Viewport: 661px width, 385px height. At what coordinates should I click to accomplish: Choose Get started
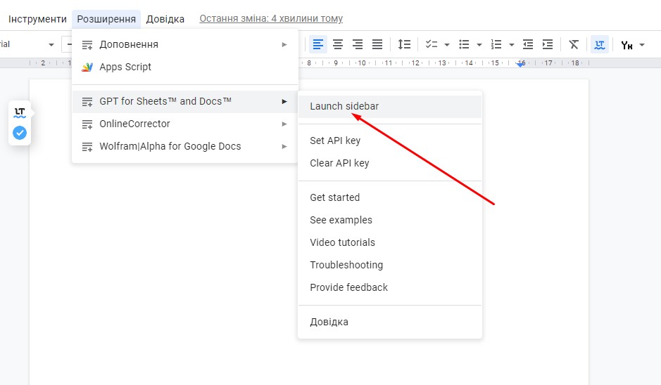tap(390, 197)
